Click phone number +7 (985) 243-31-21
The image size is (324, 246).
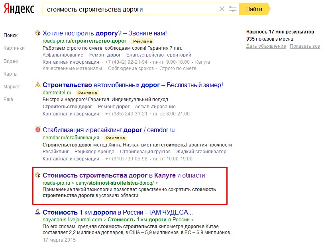click(126, 114)
